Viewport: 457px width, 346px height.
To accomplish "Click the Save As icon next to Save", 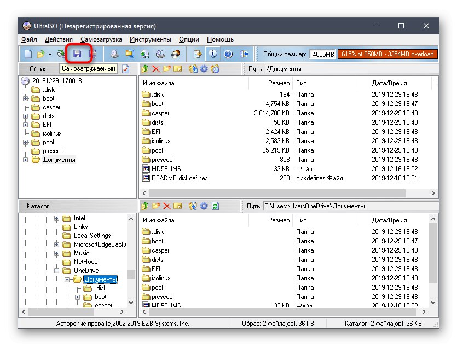I will [x=93, y=54].
